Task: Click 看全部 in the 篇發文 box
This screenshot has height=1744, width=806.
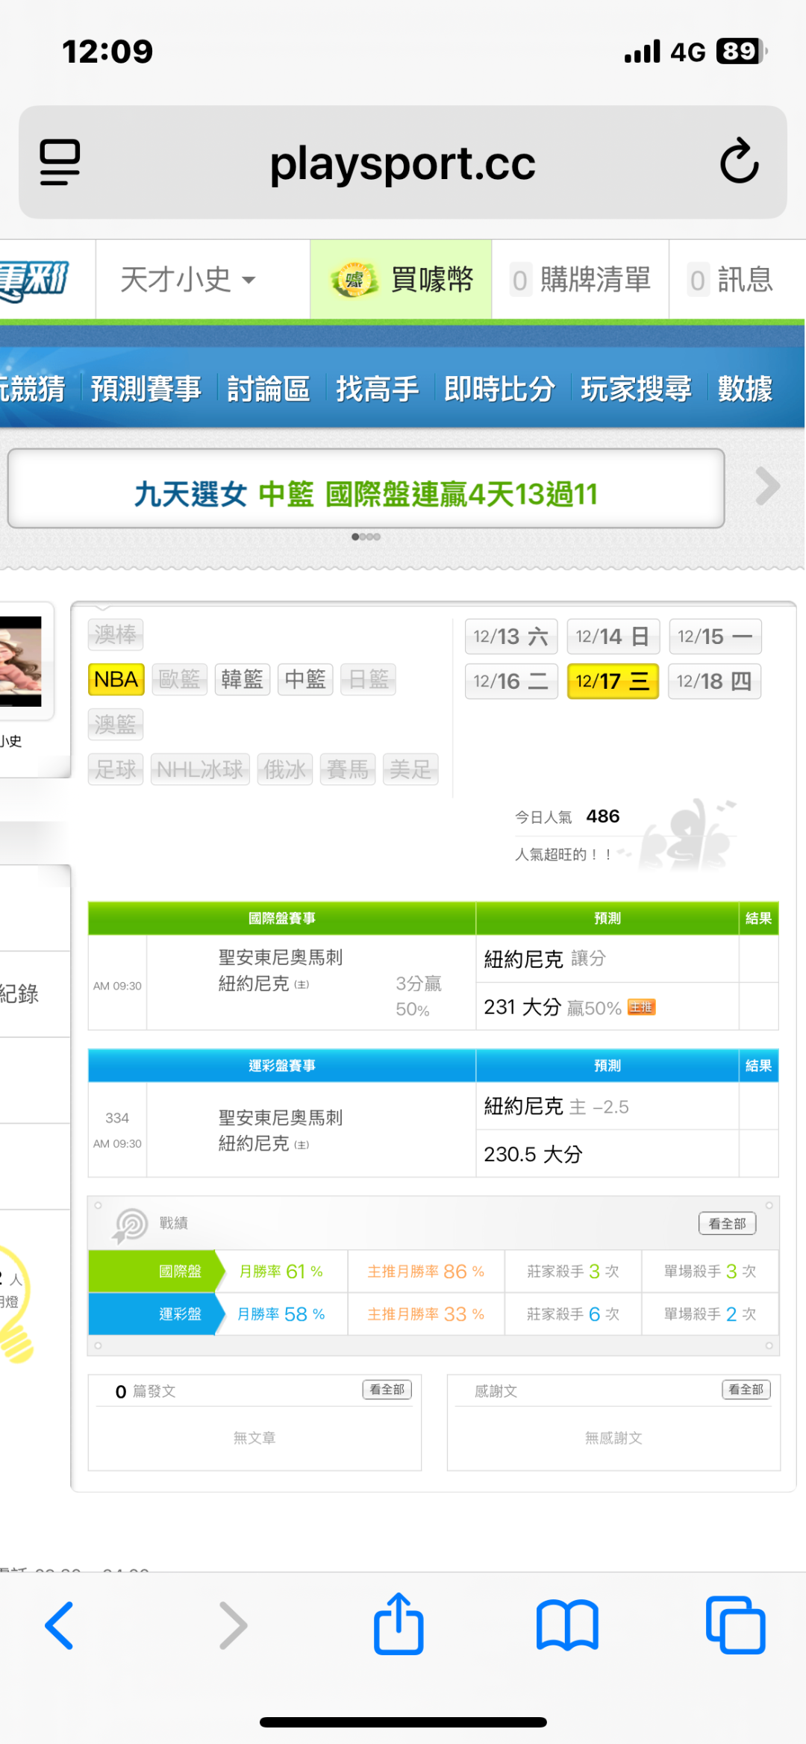Action: [387, 1390]
